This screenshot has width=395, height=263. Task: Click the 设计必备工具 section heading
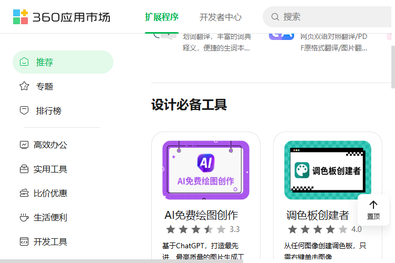(189, 104)
